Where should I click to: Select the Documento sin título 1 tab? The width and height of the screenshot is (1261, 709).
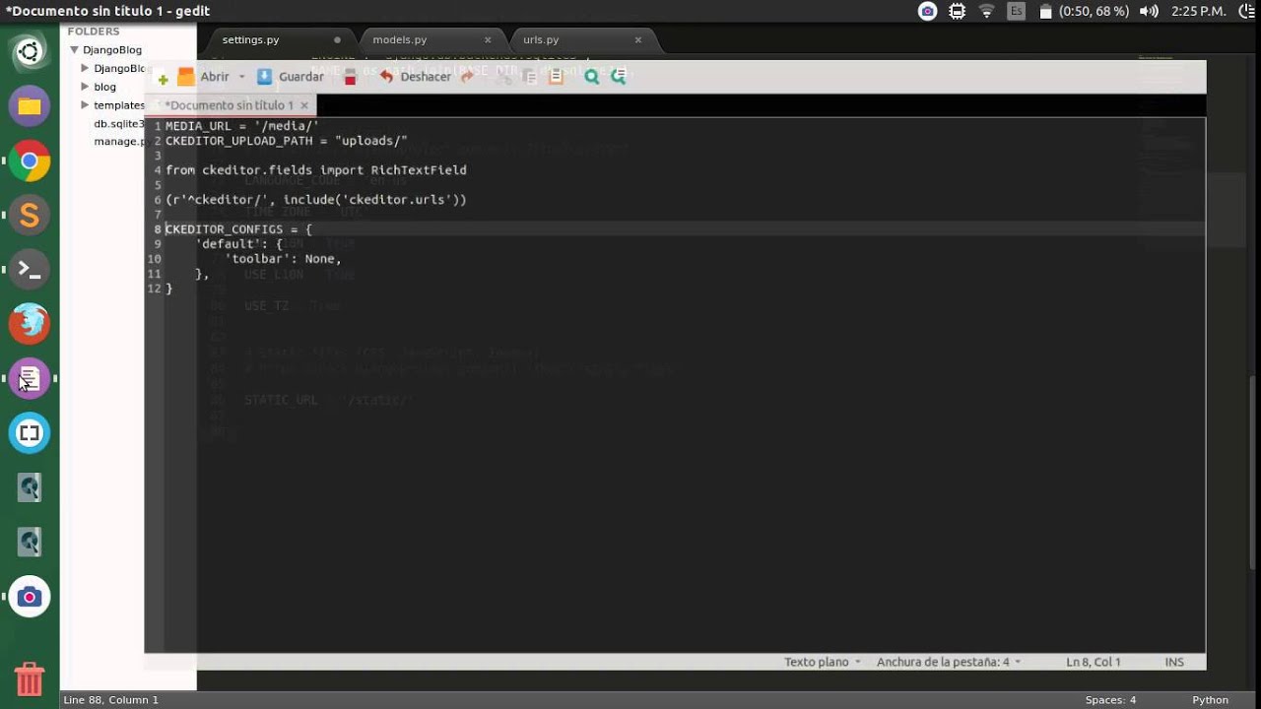point(228,104)
